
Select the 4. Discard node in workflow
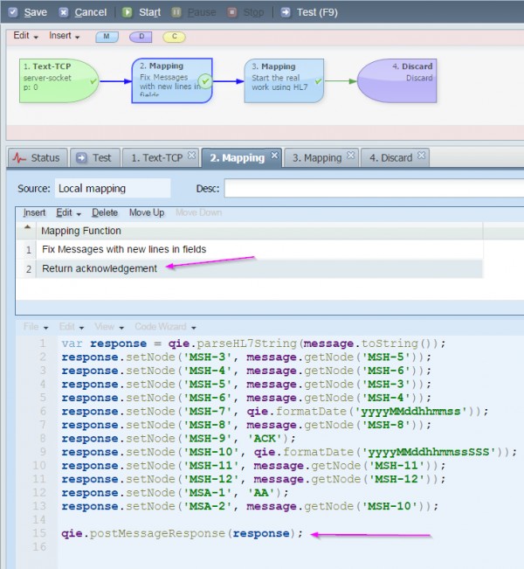point(396,81)
